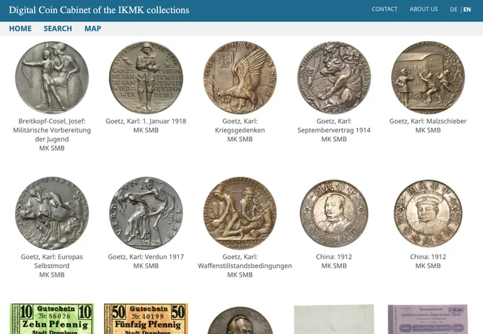This screenshot has height=334, width=483.
Task: Open the Europas Selbstmord medal image
Action: click(52, 213)
